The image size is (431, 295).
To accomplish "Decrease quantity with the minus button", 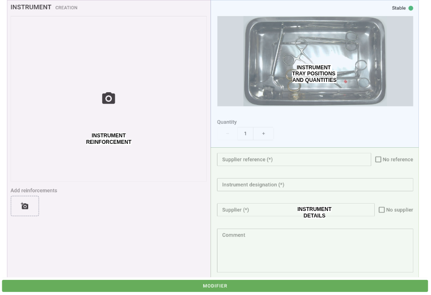I will pyautogui.click(x=227, y=133).
